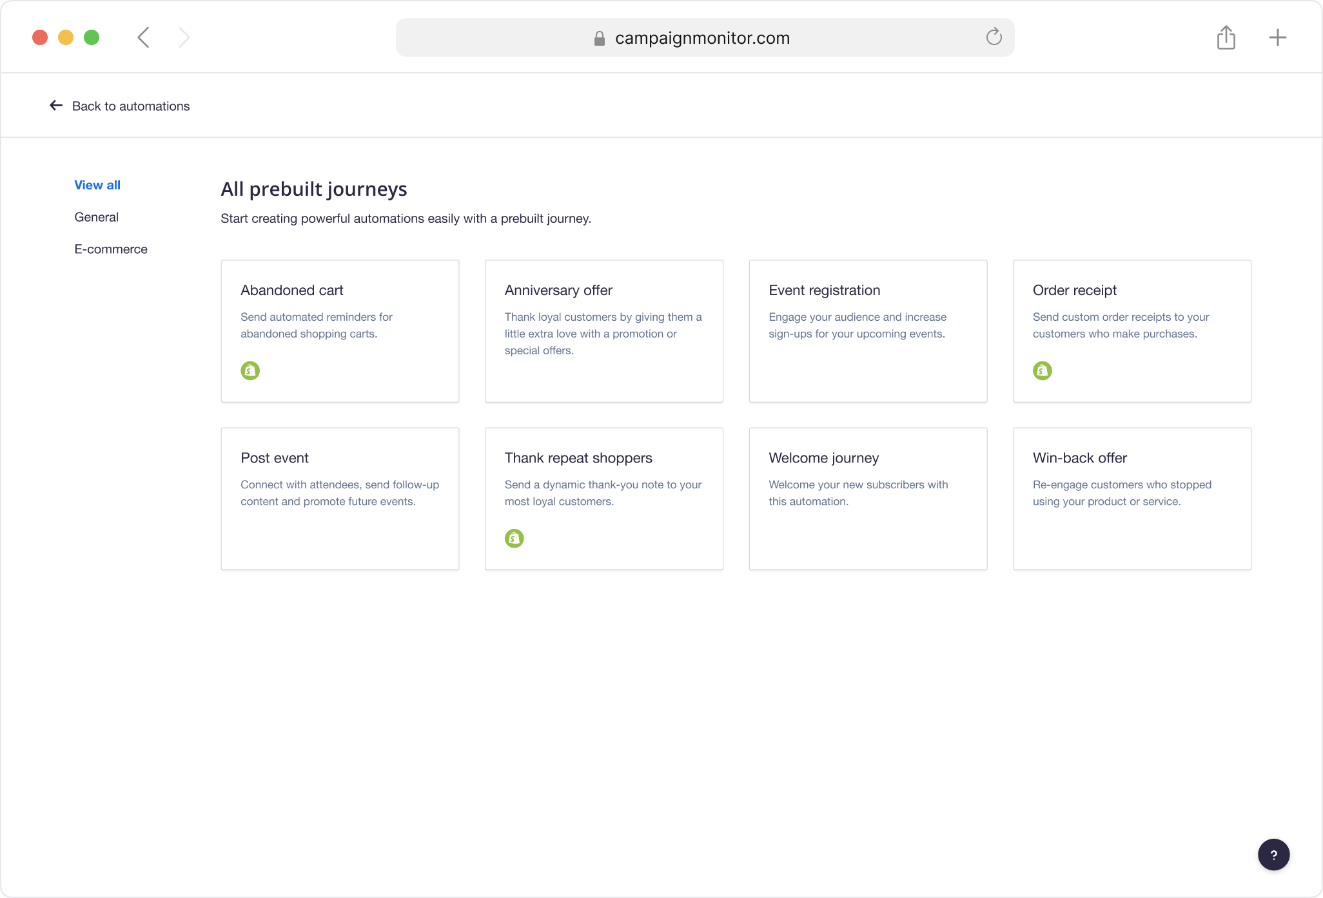Open the help question mark button
The image size is (1323, 898).
click(x=1273, y=855)
